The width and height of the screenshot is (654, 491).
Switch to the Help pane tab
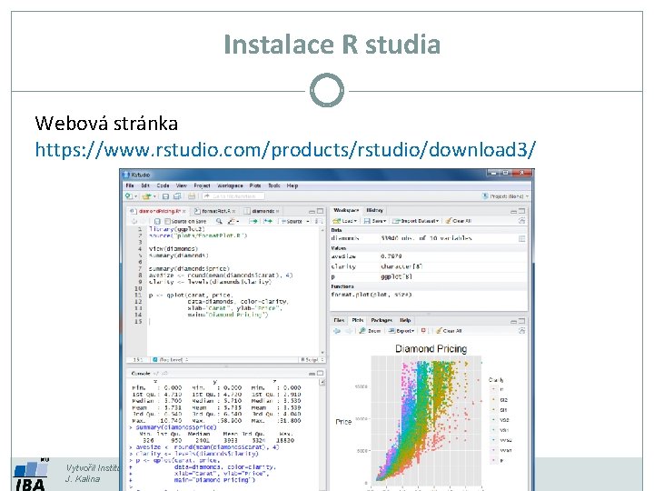pyautogui.click(x=405, y=320)
